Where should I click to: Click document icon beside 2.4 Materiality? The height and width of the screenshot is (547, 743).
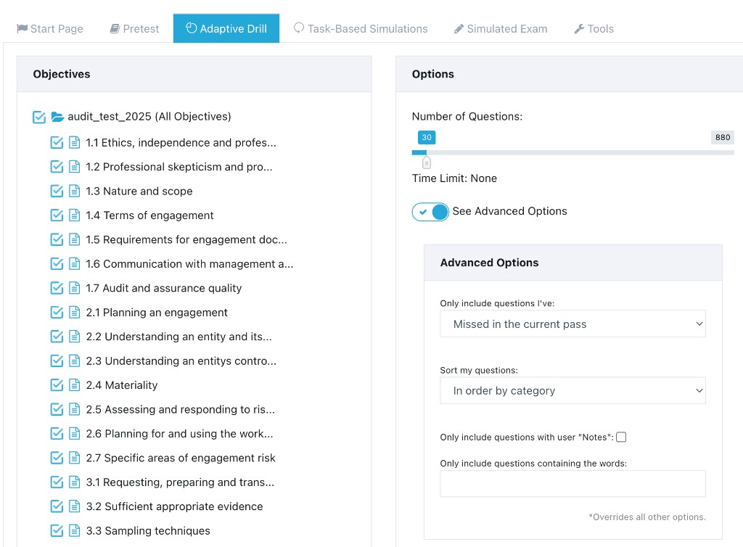click(75, 385)
